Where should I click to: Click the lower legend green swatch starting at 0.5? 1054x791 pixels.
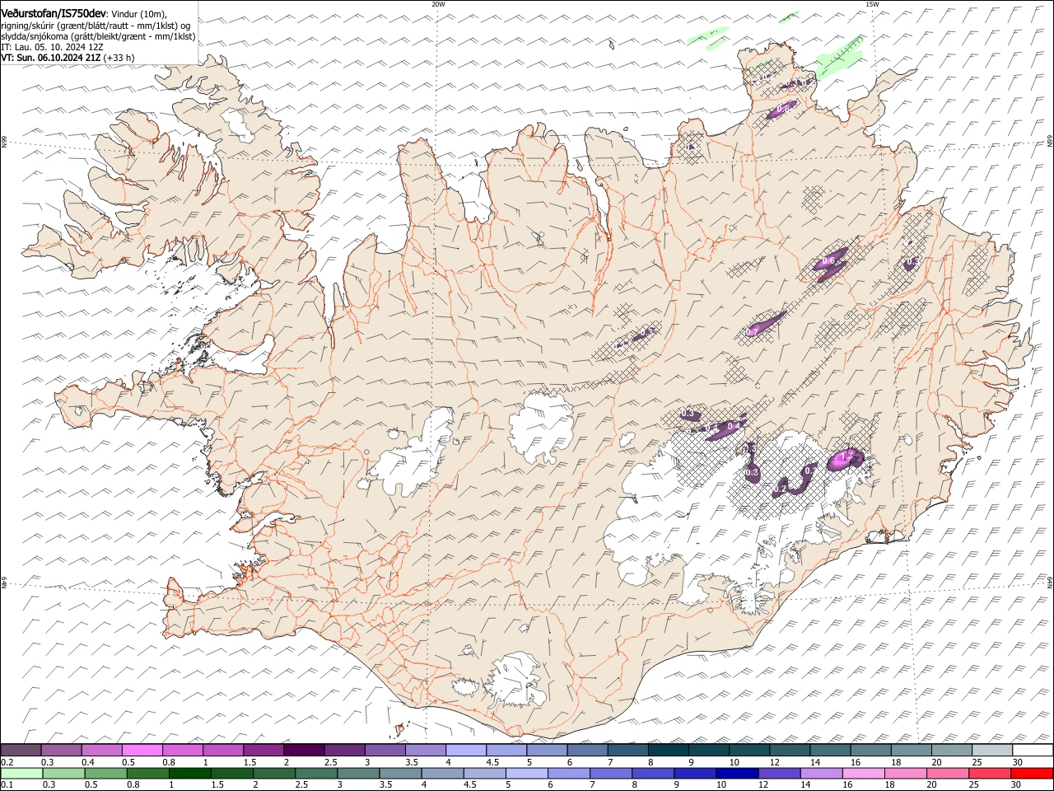coord(105,774)
